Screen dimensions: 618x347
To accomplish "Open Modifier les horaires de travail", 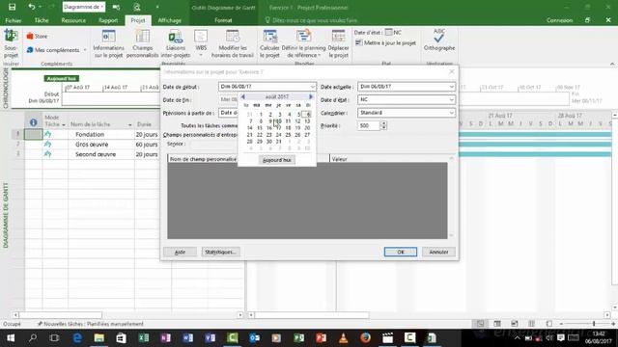I will (x=233, y=43).
